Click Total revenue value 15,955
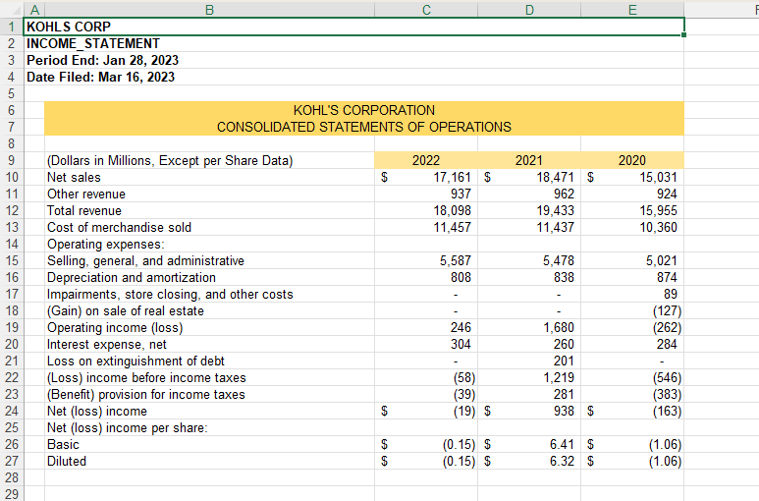The image size is (759, 501). pyautogui.click(x=658, y=210)
